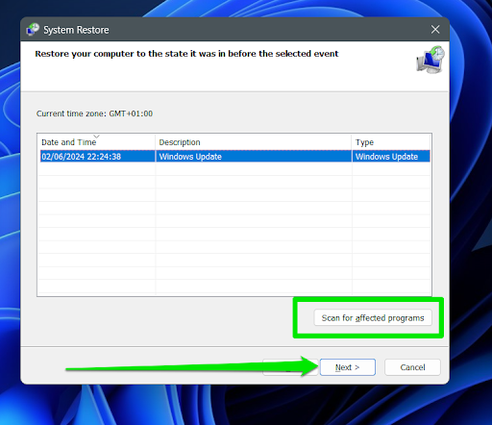Select the 02/06/2024 22:24:38 restore point
The height and width of the screenshot is (425, 492).
coord(235,157)
